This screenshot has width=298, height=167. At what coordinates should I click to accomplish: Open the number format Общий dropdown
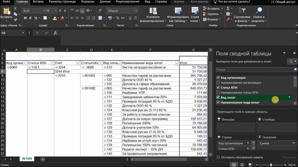click(x=136, y=11)
